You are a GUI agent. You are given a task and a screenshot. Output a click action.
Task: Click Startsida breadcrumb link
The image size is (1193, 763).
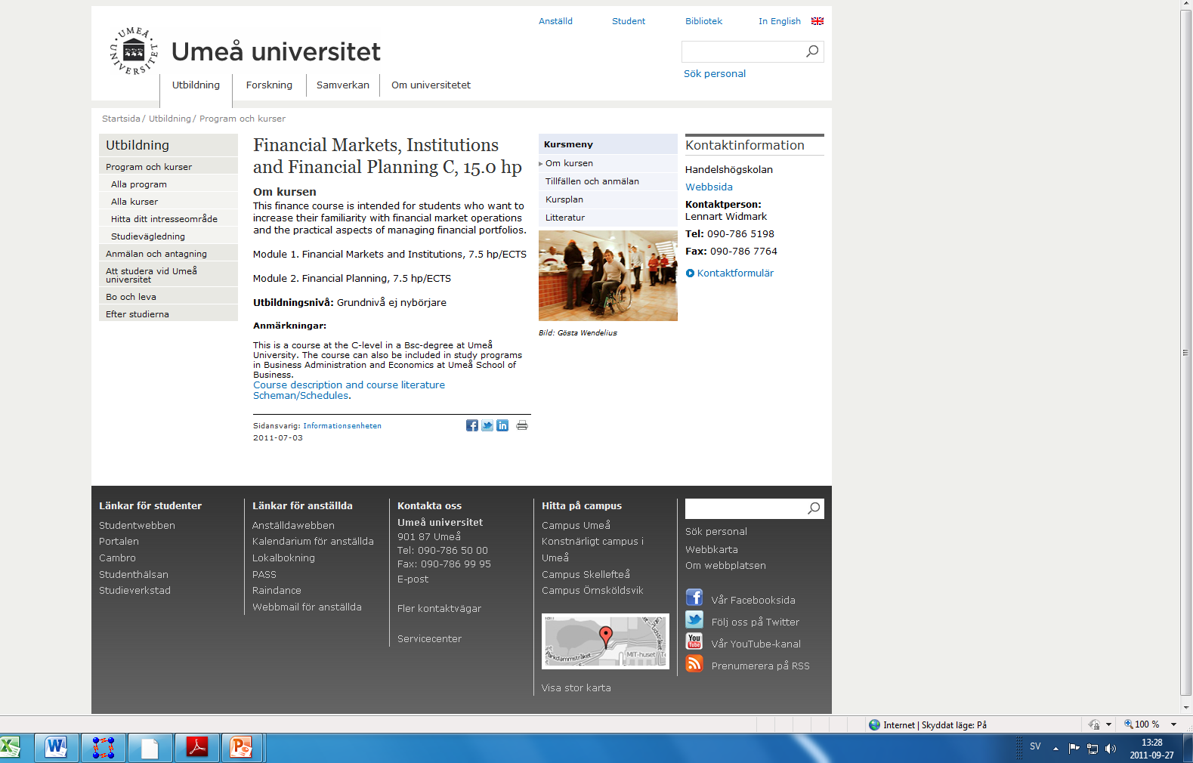tap(121, 119)
